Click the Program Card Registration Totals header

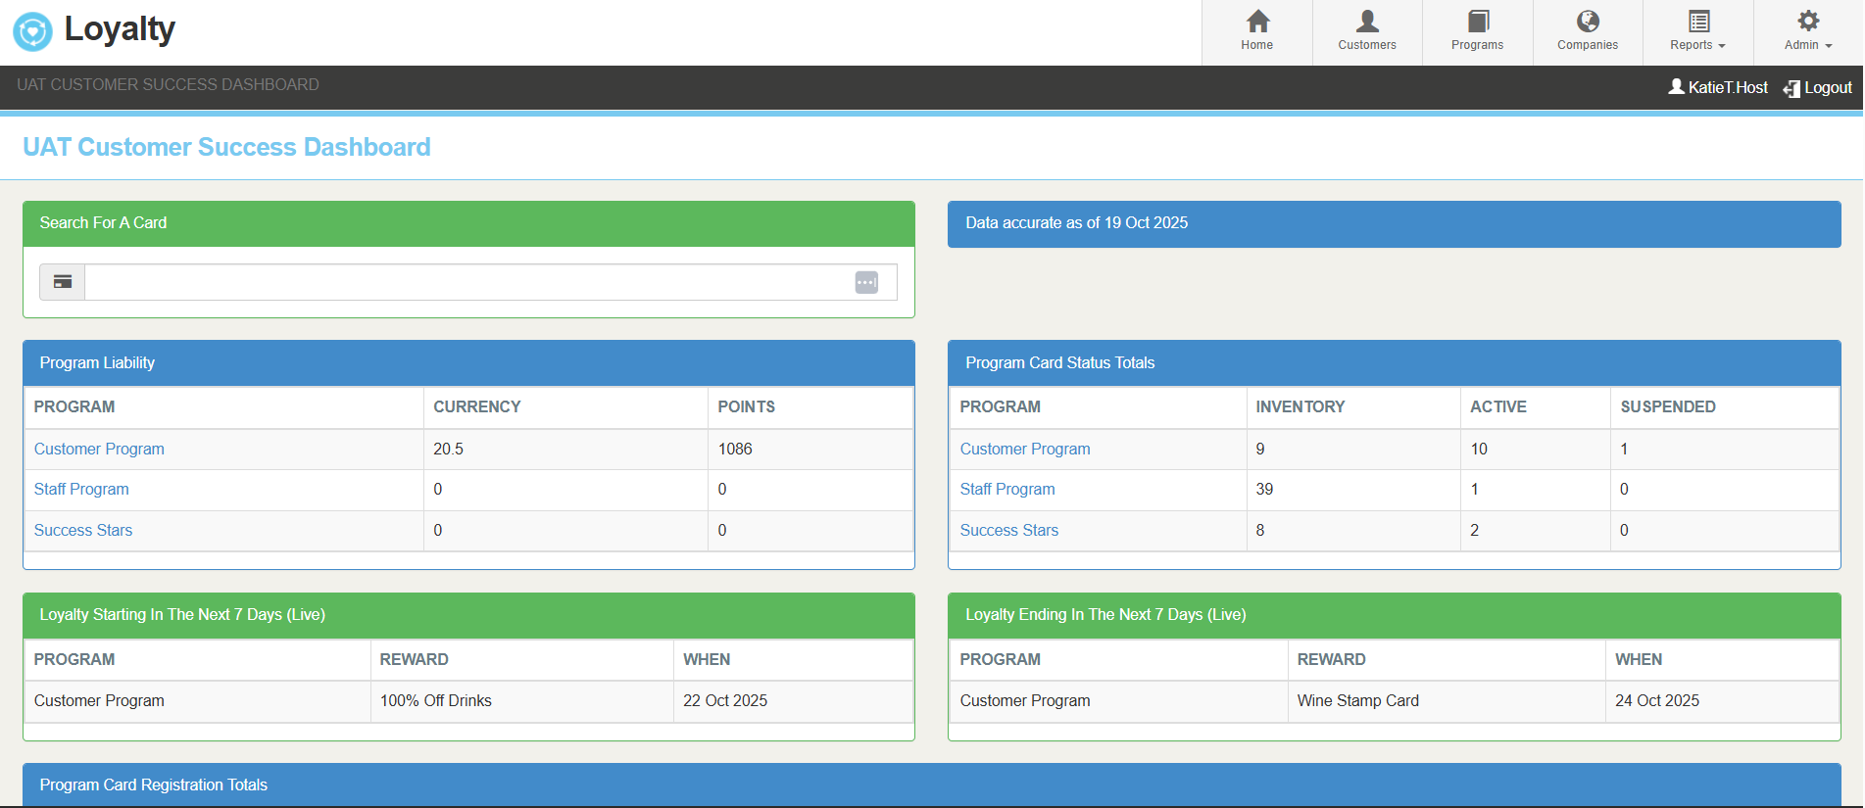pyautogui.click(x=154, y=784)
